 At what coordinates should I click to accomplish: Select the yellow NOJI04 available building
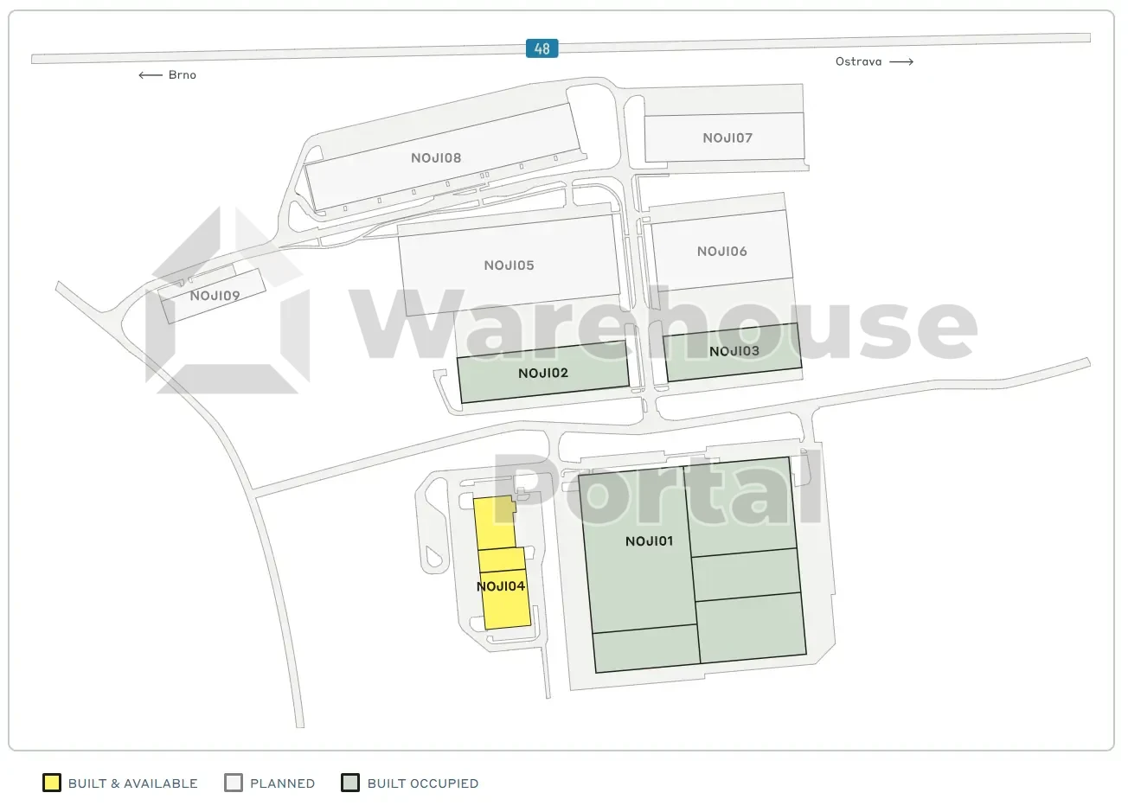[x=501, y=586]
